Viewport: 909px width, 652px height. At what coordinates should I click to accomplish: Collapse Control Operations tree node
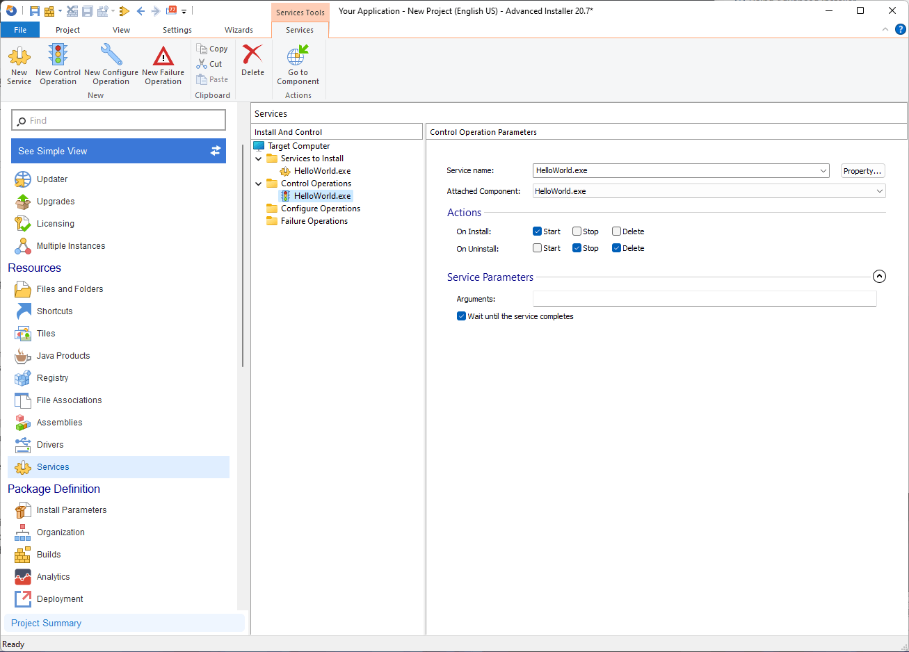pyautogui.click(x=259, y=184)
